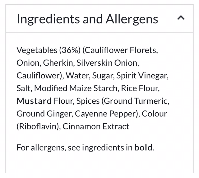Click the Cauliflower Florets ingredient text
Viewport: 199px width, 178px height.
point(121,50)
